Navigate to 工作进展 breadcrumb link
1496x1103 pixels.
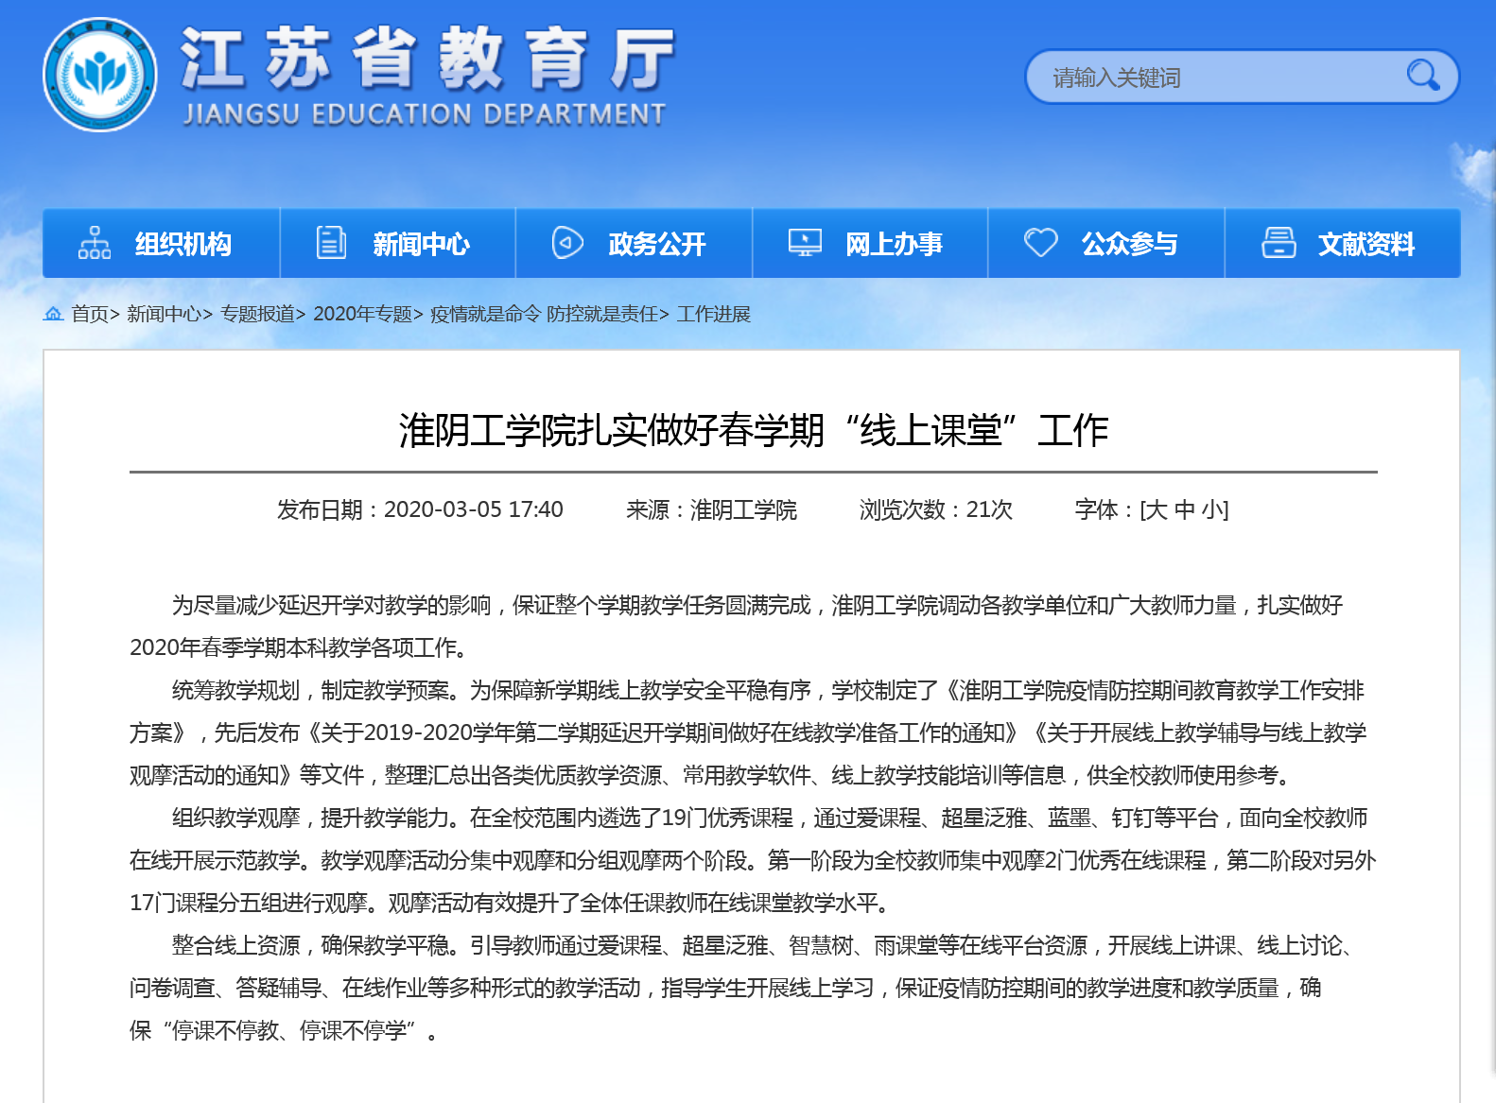coord(713,314)
